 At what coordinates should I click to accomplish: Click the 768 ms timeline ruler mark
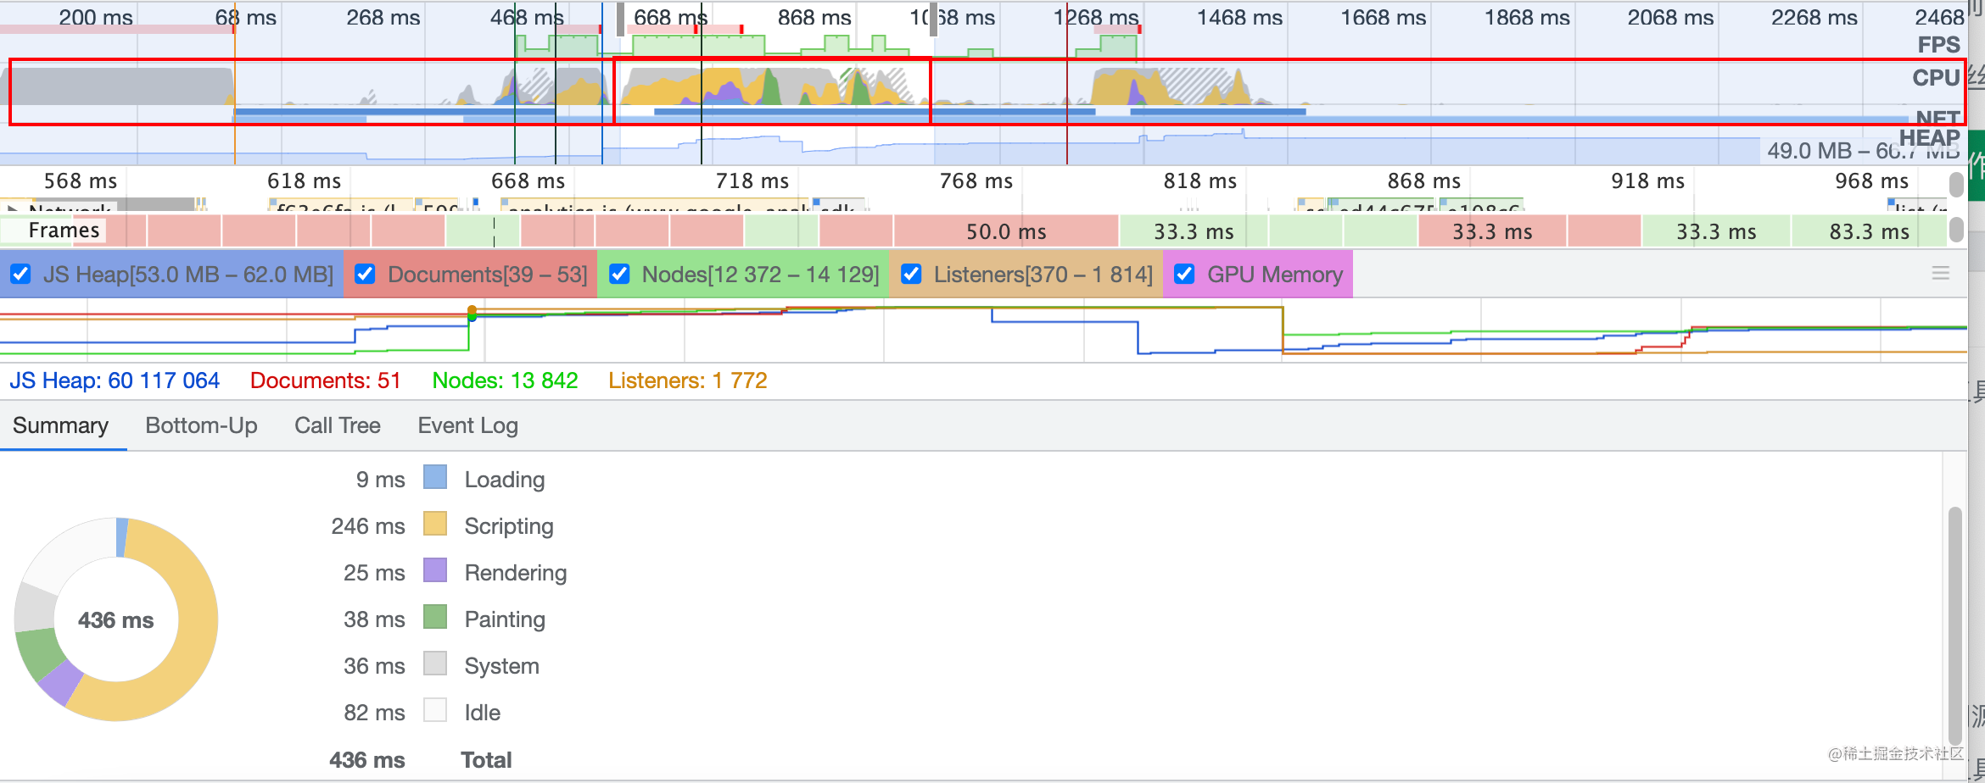tap(976, 180)
